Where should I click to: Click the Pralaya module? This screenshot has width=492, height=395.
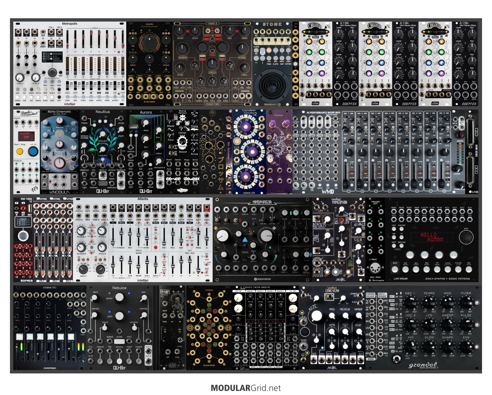[x=279, y=152]
